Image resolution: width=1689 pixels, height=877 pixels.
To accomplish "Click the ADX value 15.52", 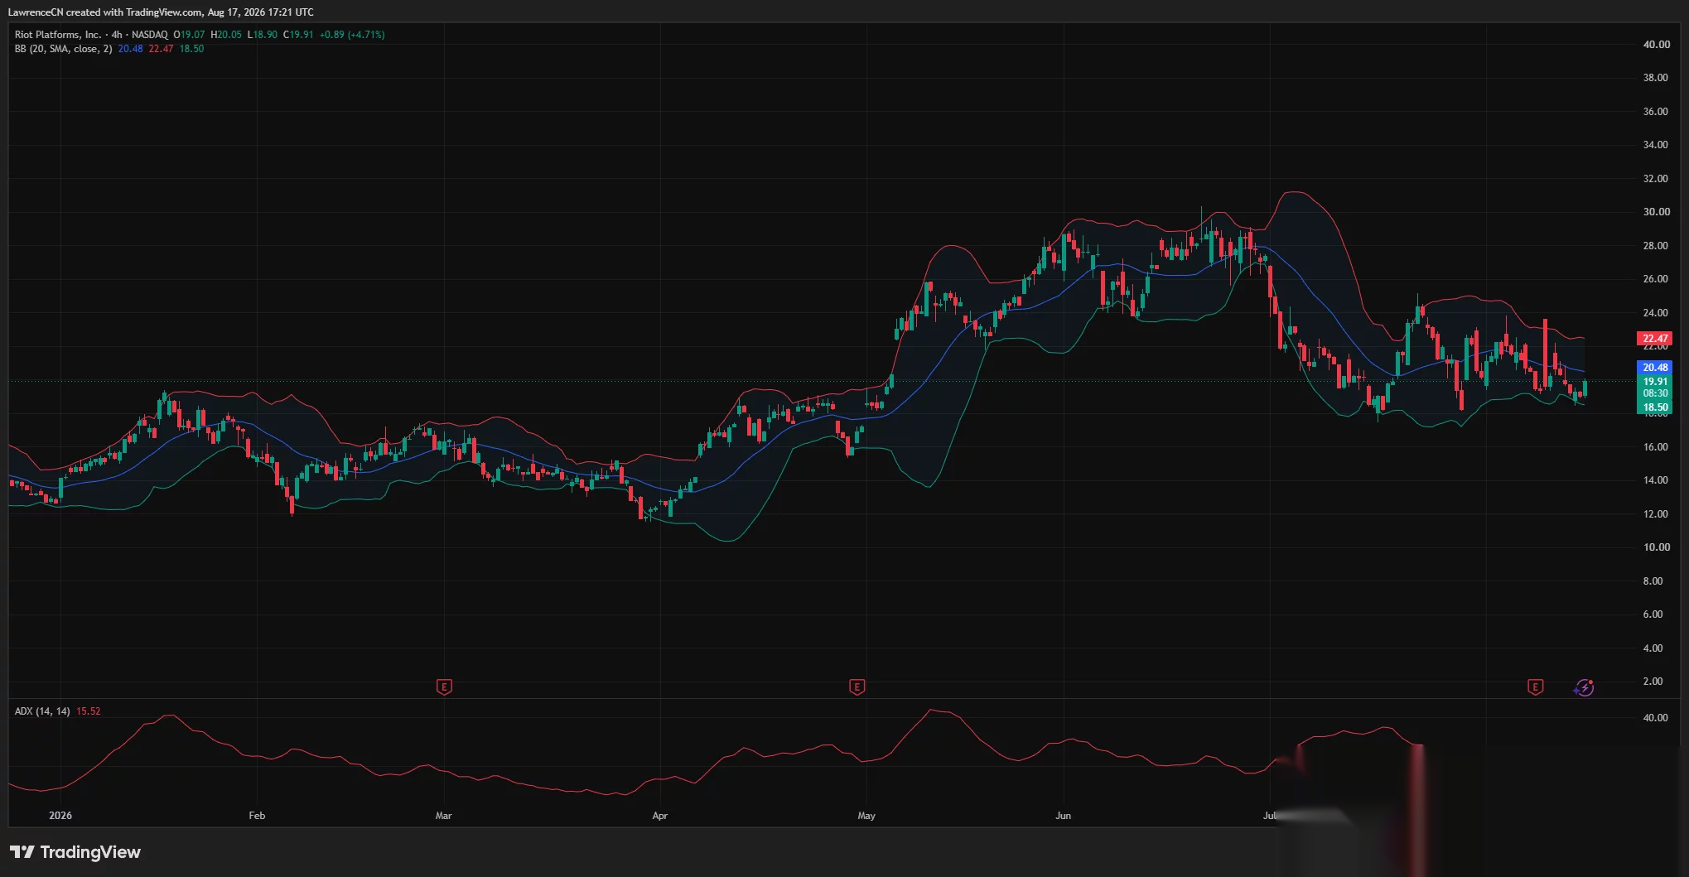I will (89, 711).
